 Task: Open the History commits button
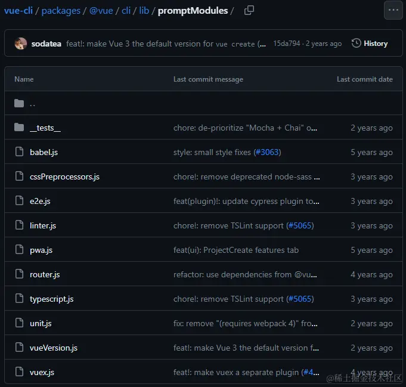click(370, 44)
